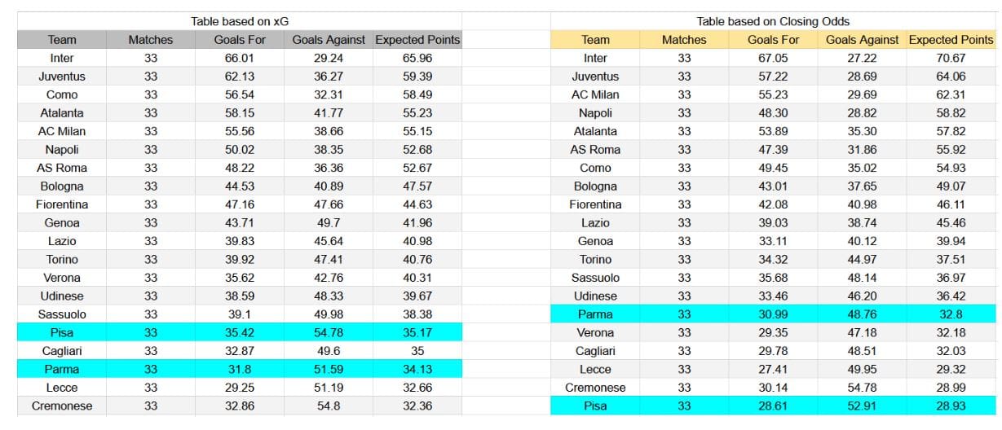1002x430 pixels.
Task: Click the Cremonese cell in xG table
Action: (x=62, y=406)
